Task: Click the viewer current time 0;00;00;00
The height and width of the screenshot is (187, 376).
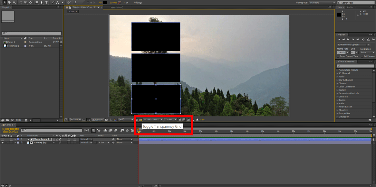Action: [x=97, y=120]
